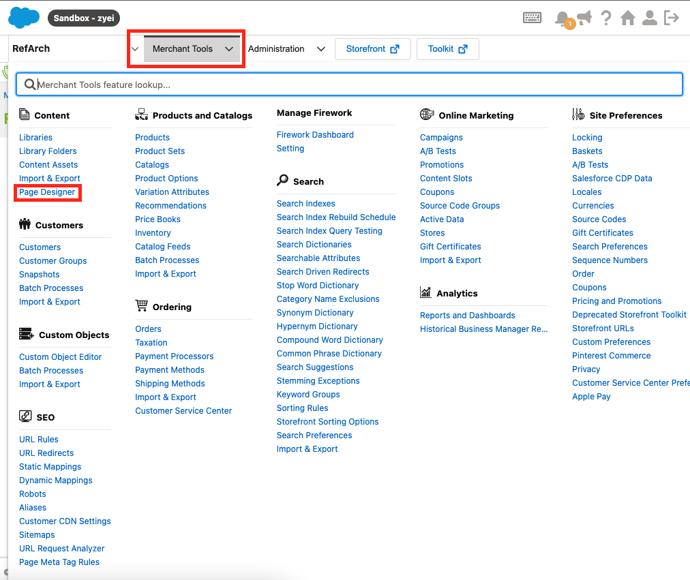Go to home icon in header
This screenshot has width=690, height=580.
(x=628, y=18)
